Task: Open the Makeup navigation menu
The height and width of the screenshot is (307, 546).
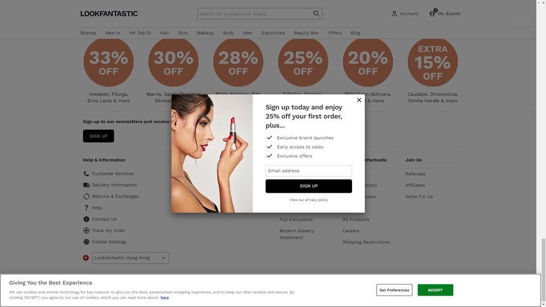Action: coord(205,33)
